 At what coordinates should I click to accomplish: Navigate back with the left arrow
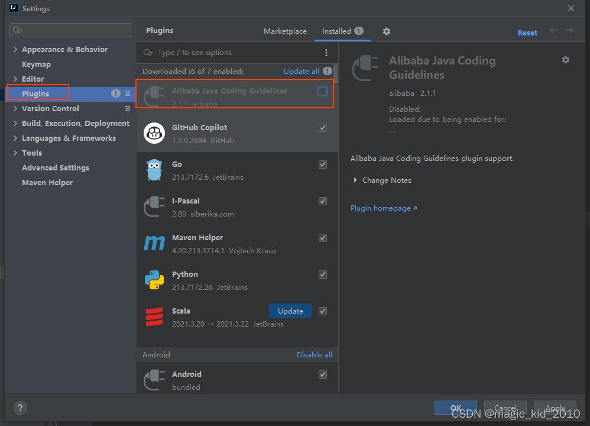tap(553, 31)
